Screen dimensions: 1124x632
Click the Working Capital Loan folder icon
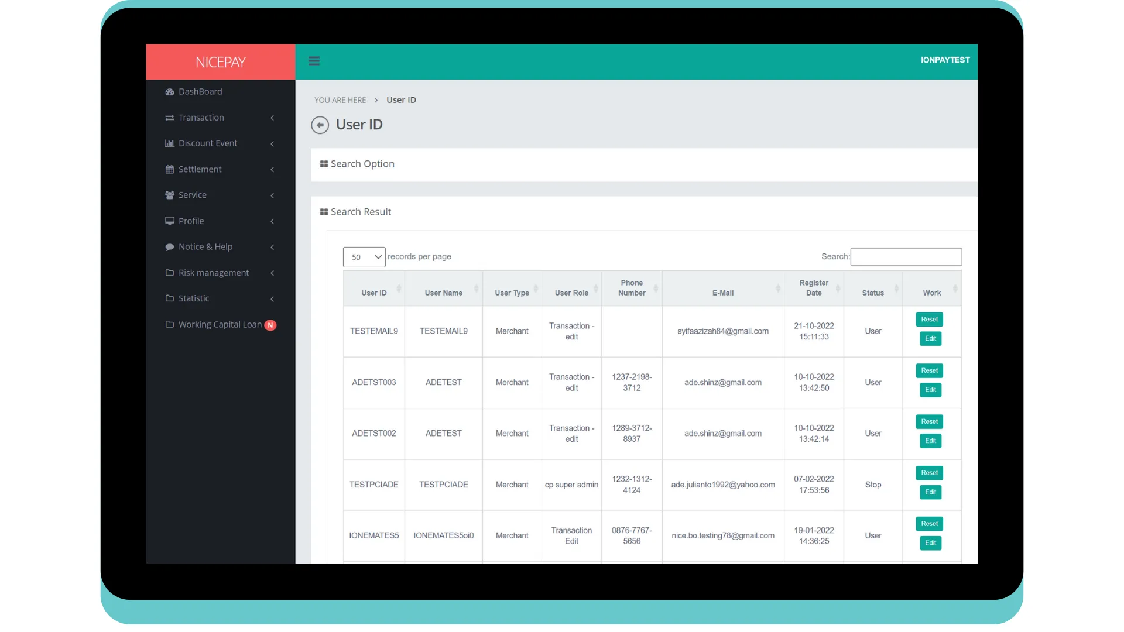coord(170,324)
